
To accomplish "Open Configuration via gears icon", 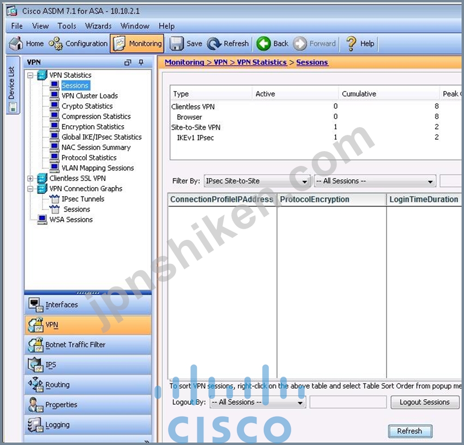I will tap(55, 43).
